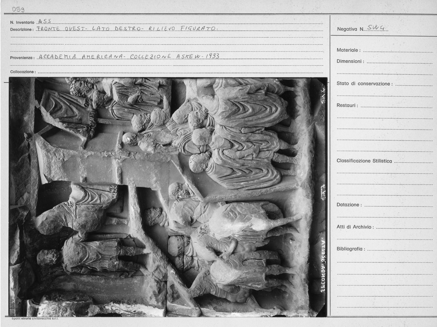This screenshot has width=437, height=327.
Task: Click the handwritten inventory value 'ASS'
Action: click(x=45, y=21)
